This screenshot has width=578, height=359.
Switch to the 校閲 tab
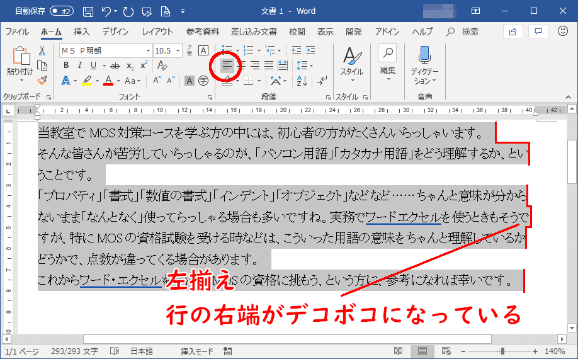click(297, 31)
